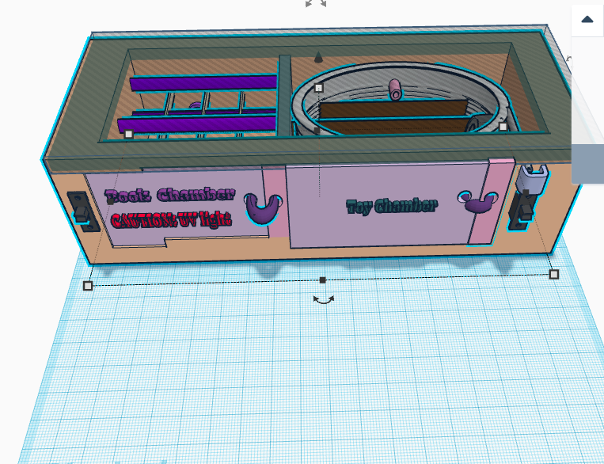Select the bottom-left white corner resize handle
This screenshot has width=604, height=464.
88,286
